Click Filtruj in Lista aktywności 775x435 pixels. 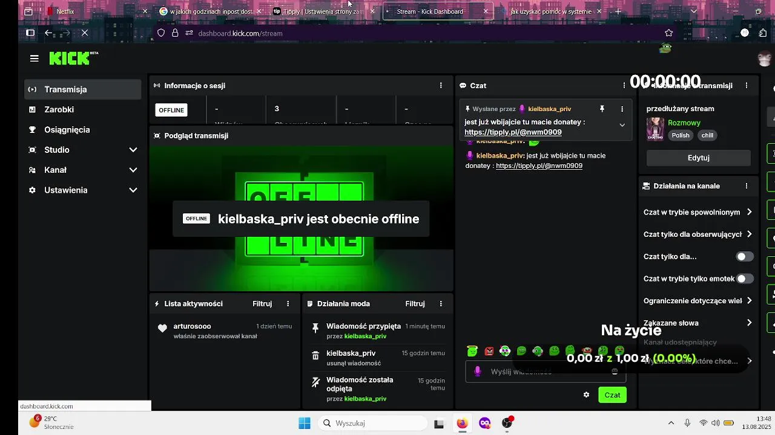[x=262, y=304]
